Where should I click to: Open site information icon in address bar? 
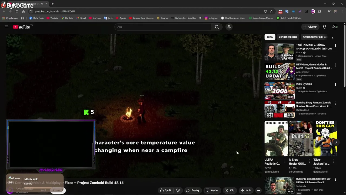click(x=31, y=11)
